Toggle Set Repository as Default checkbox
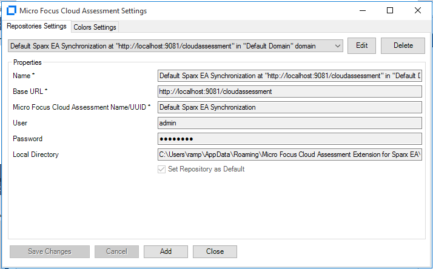This screenshot has width=433, height=269. 161,169
